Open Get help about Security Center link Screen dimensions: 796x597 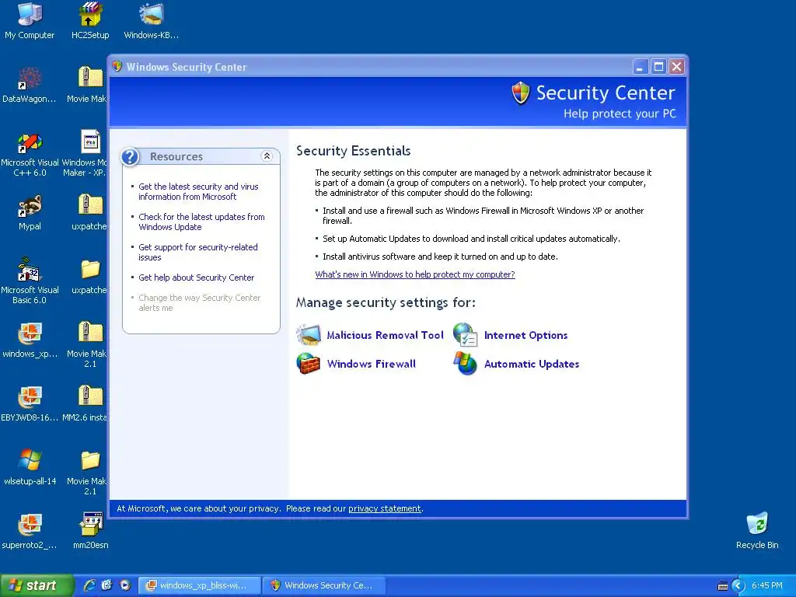point(197,278)
